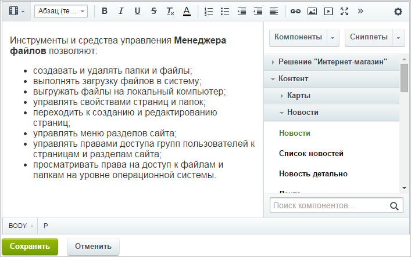Toggle italic text style
Screen dimensions: 411x257
pos(121,11)
